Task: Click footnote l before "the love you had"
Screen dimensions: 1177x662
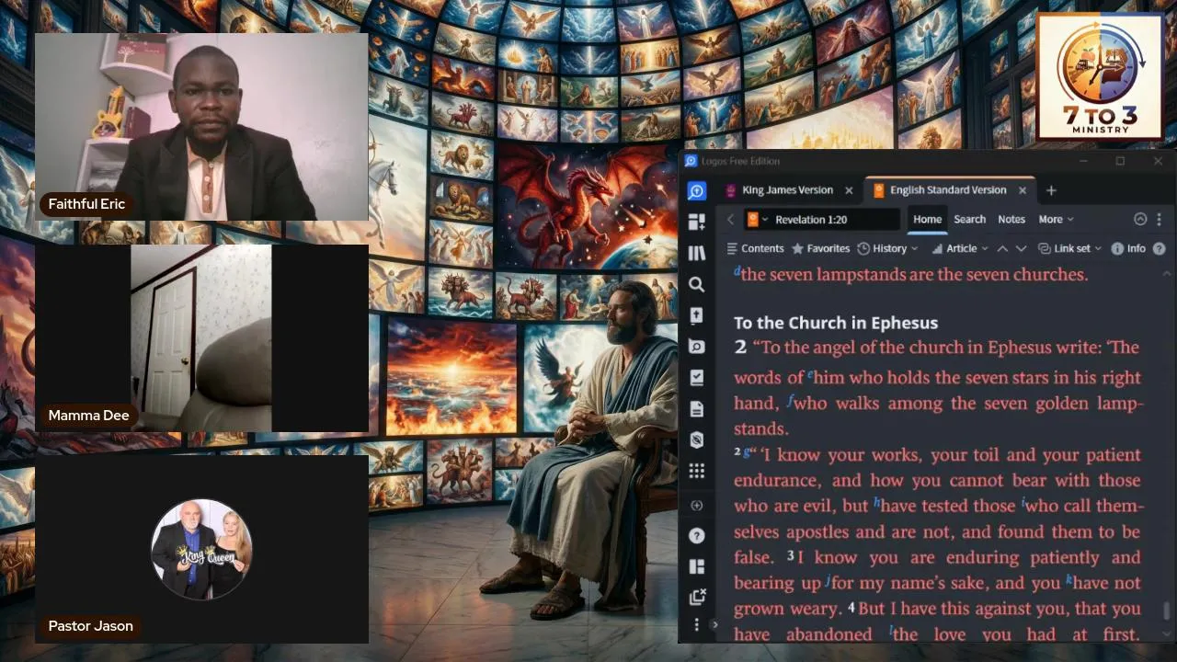Action: [891, 631]
